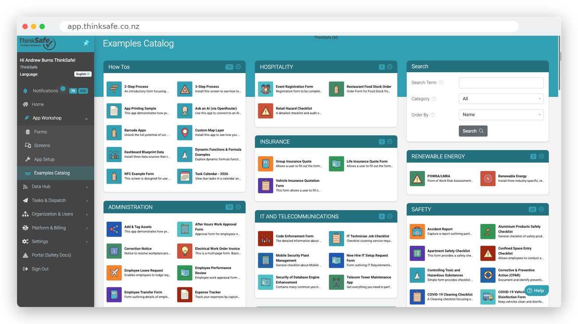Open Group Insurance Quote icon
The width and height of the screenshot is (578, 324).
point(265,164)
